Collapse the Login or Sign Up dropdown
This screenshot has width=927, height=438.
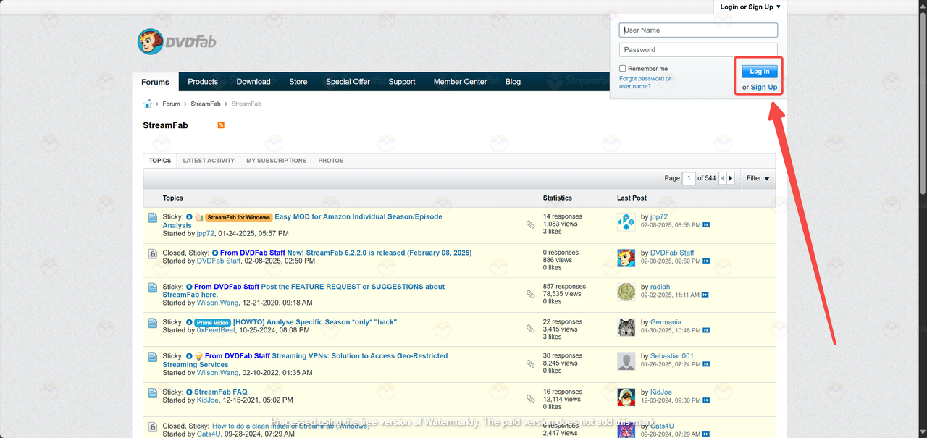coord(750,7)
